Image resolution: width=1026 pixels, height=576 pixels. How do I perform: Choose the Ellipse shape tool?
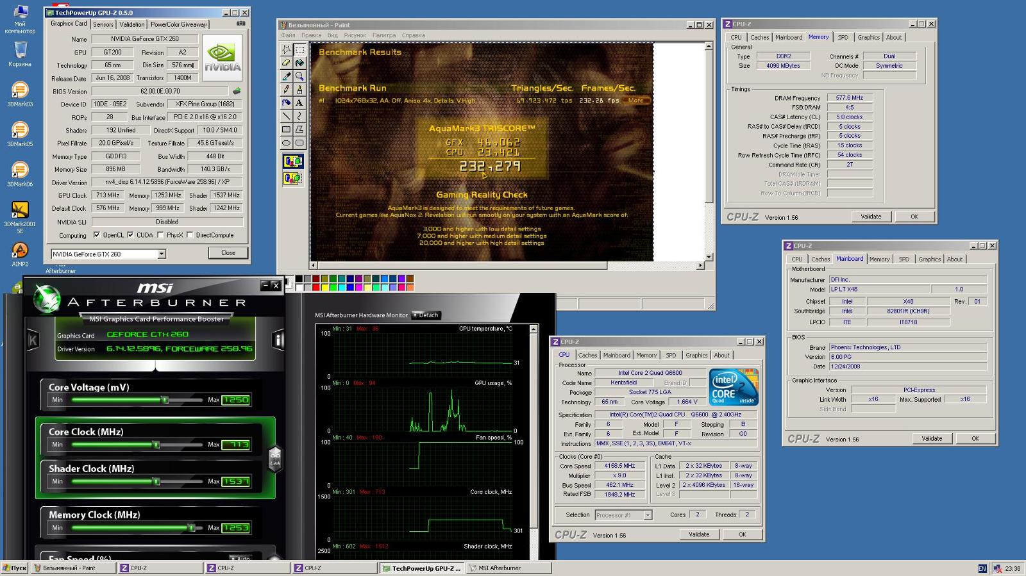(x=286, y=143)
